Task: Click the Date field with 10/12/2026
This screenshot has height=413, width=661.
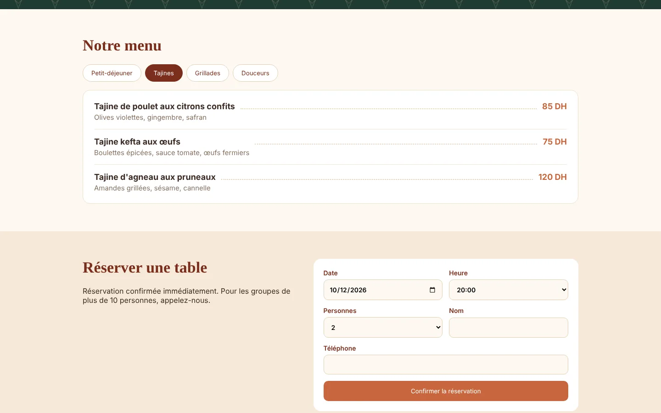Action: coord(383,290)
